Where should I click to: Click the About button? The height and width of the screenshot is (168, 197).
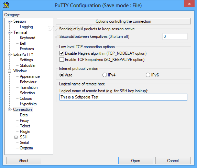(x=24, y=161)
